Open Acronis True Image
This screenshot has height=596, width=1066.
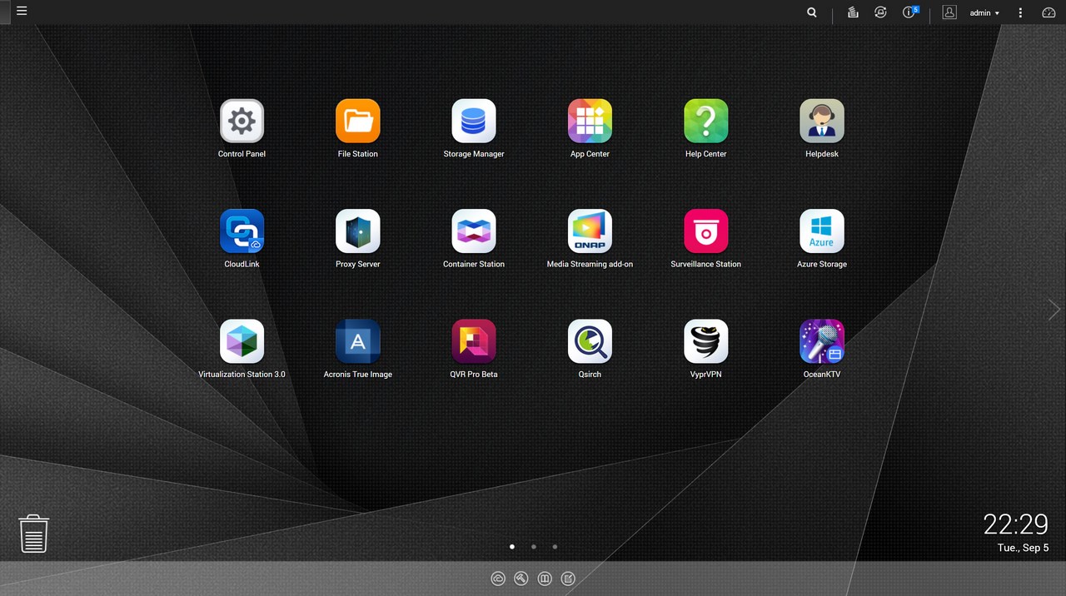click(x=358, y=341)
